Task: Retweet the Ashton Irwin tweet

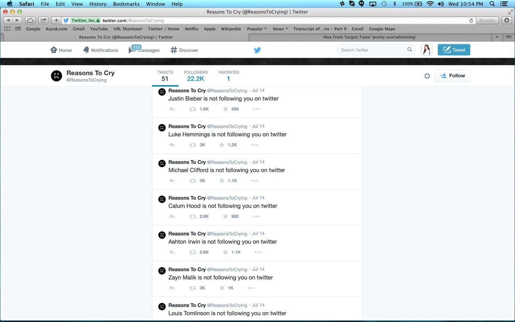Action: tap(193, 252)
